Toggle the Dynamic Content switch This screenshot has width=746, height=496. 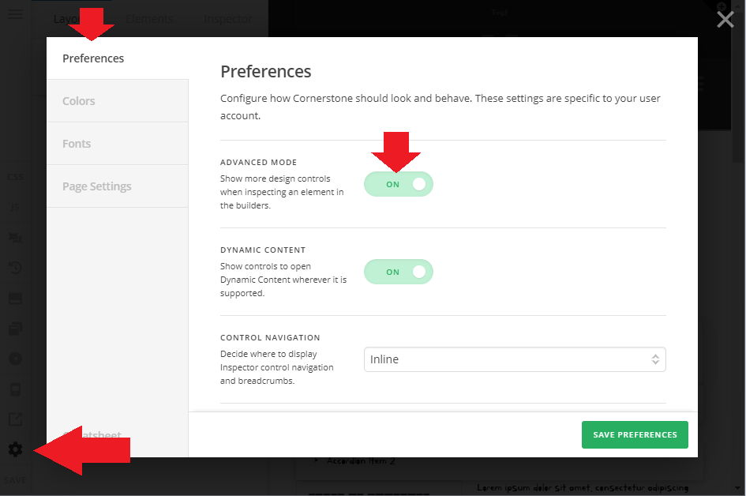click(x=398, y=272)
